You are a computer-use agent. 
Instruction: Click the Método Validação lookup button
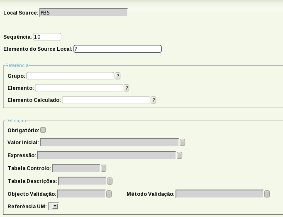(x=267, y=194)
